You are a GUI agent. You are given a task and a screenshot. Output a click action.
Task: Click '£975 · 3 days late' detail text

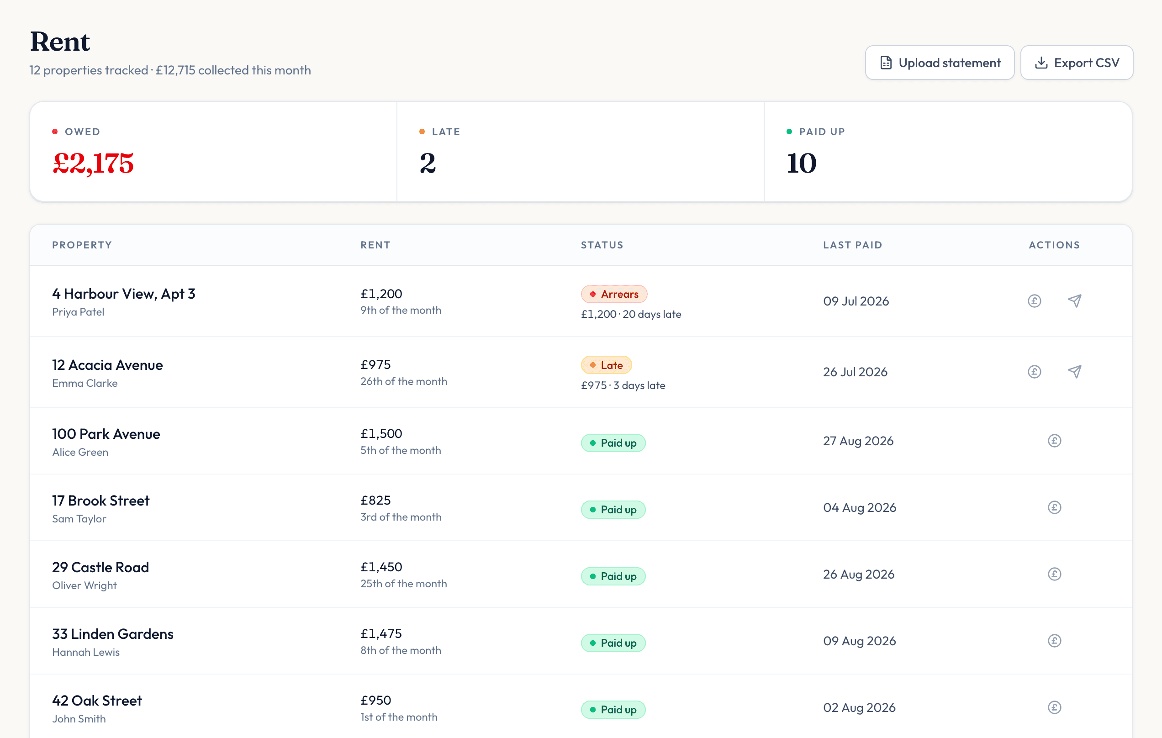623,385
